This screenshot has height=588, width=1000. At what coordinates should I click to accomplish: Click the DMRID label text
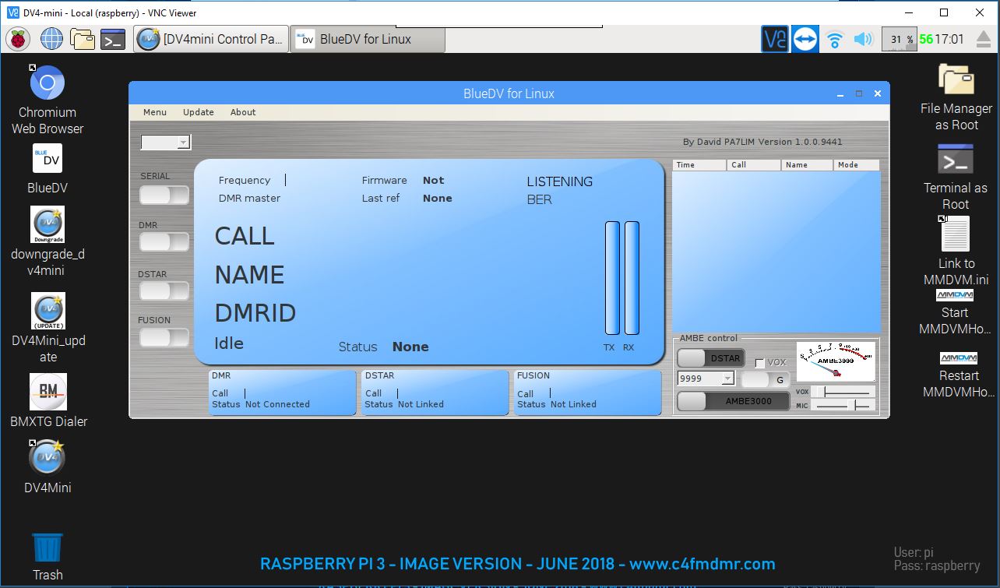pyautogui.click(x=255, y=313)
